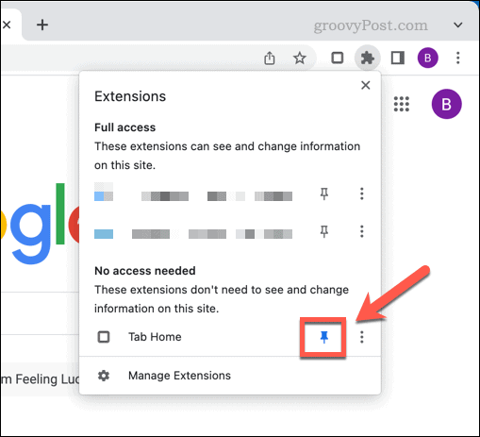Viewport: 480px width, 437px height.
Task: Click the 'No access needed' heading text
Action: (x=145, y=271)
